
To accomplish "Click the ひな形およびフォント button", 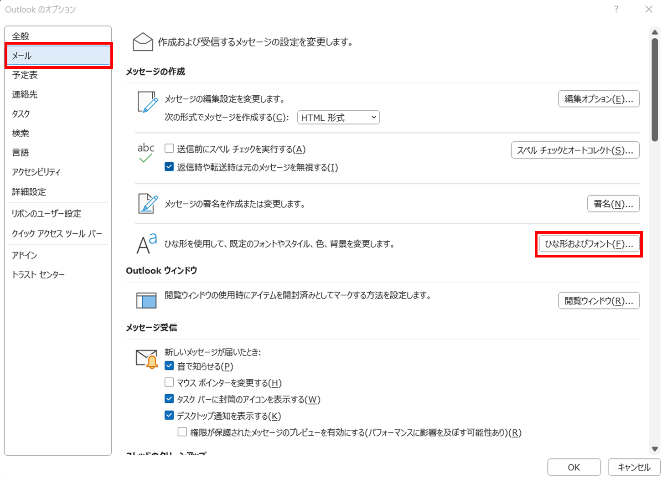I will click(589, 244).
